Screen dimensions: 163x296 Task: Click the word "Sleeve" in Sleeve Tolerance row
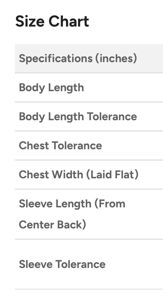[35, 264]
